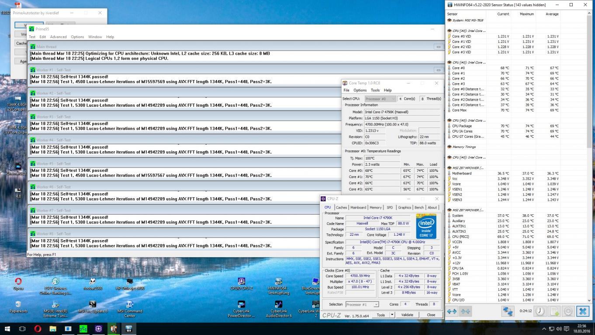Start HWiNFO sensor logging sheet icon
Screen dimensions: 595x335
point(554,311)
